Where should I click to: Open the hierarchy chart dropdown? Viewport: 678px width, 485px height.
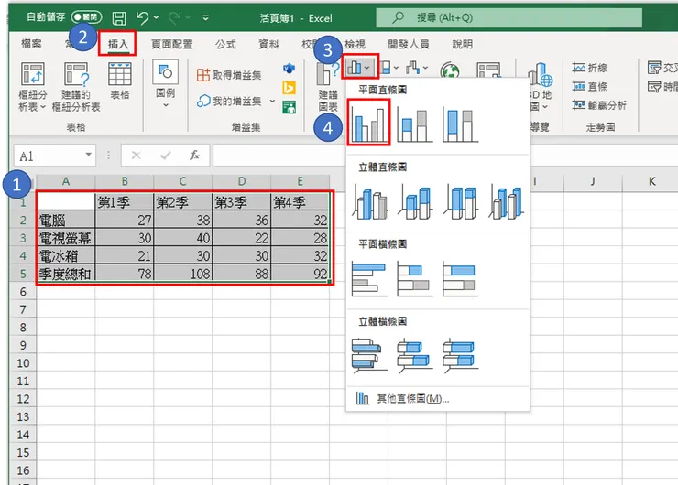(396, 68)
